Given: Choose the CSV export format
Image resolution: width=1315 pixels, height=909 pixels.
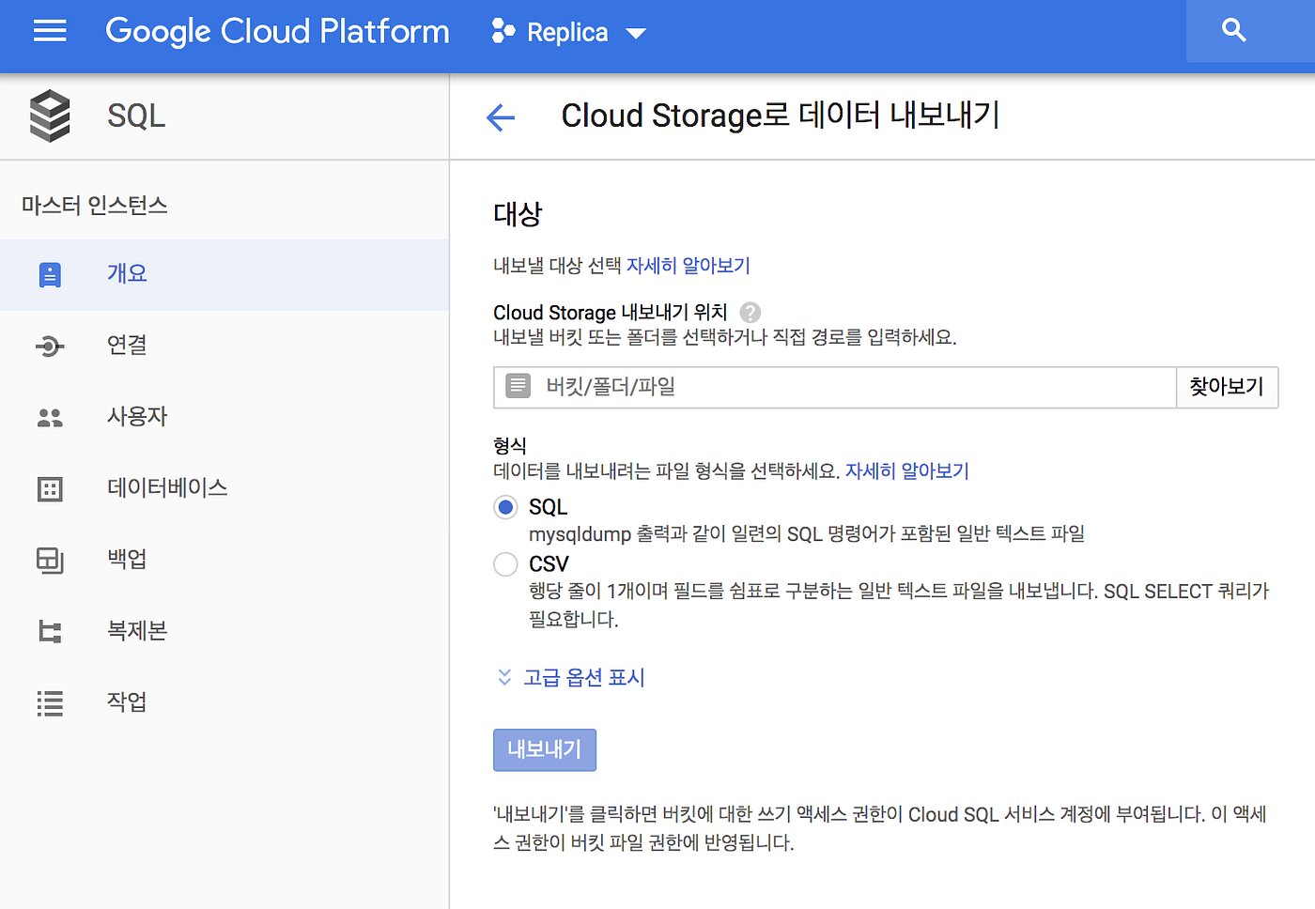Looking at the screenshot, I should pos(505,564).
